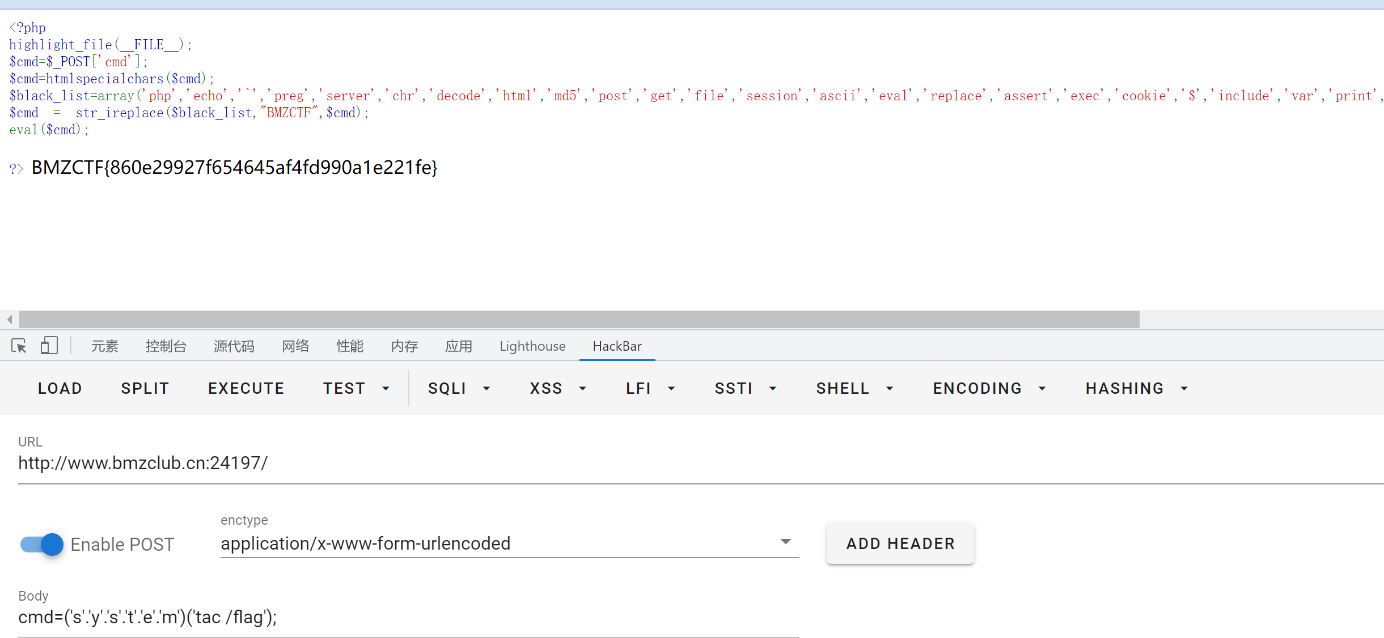Open the 网络 network tab

295,346
